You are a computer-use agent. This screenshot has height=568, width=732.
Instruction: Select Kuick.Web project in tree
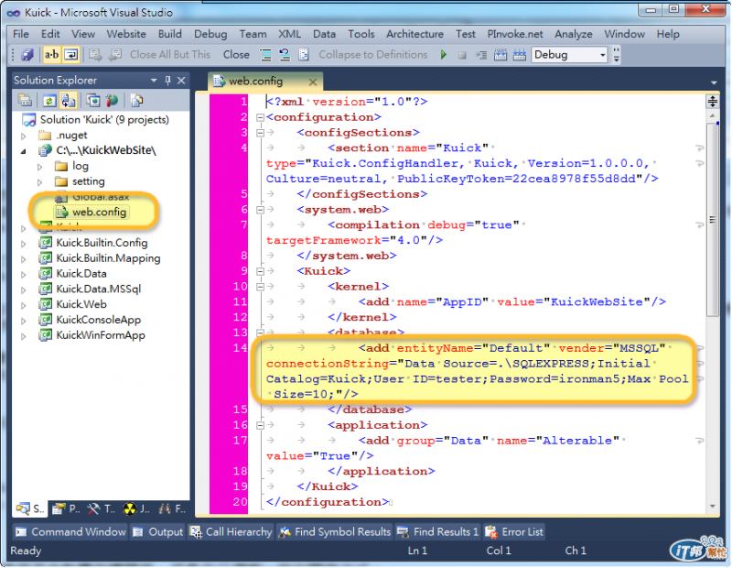(x=81, y=305)
